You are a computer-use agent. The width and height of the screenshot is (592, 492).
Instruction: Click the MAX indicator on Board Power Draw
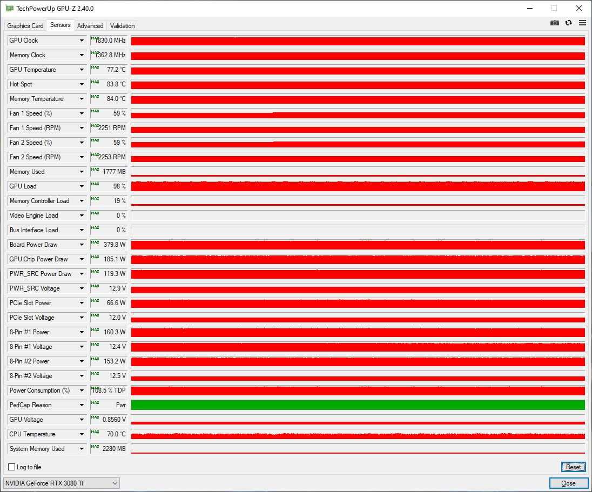[95, 242]
